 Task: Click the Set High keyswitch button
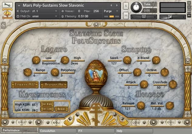[x=47, y=104]
